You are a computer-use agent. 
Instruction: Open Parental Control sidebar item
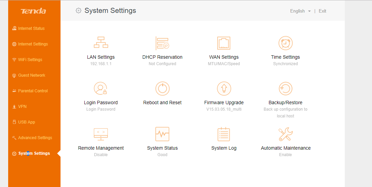pos(33,91)
